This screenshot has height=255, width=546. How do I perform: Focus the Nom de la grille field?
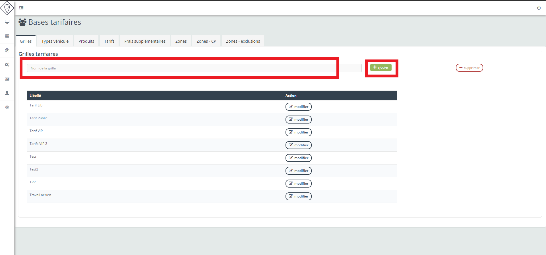click(x=182, y=68)
